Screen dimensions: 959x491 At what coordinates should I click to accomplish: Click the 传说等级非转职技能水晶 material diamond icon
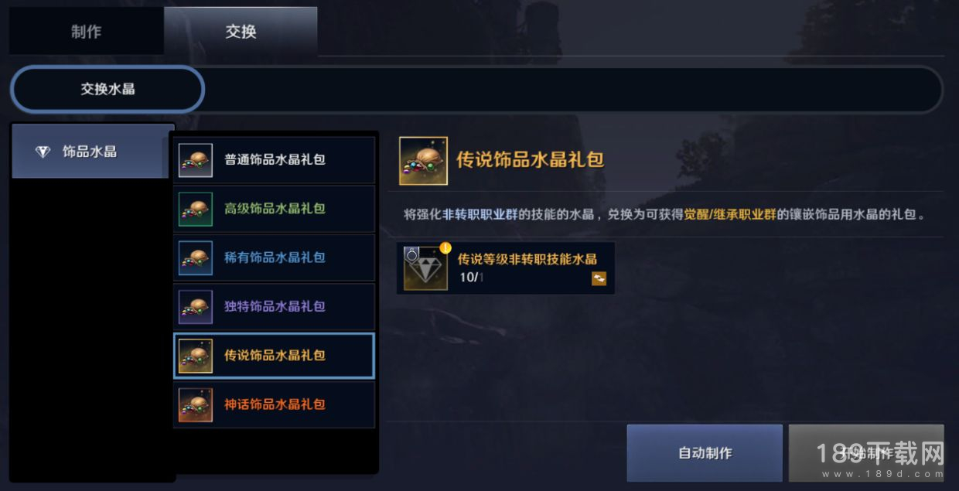425,268
